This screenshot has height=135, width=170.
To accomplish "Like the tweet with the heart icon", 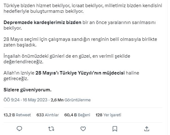I will coord(83,129).
